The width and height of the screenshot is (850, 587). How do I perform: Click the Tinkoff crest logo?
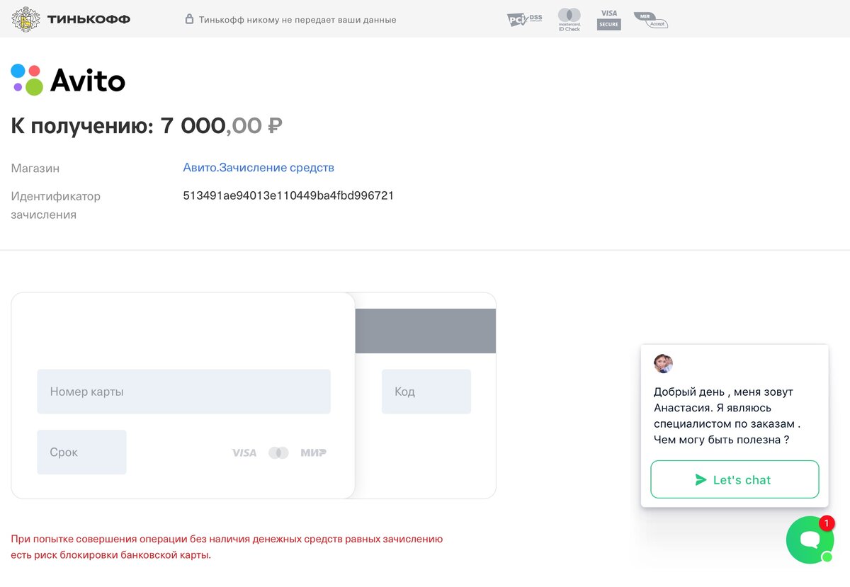click(x=25, y=19)
